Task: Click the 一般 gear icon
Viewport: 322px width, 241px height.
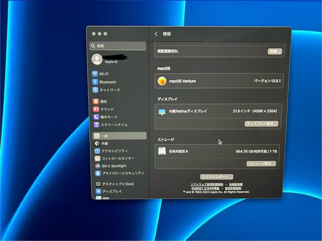Action: tap(97, 136)
